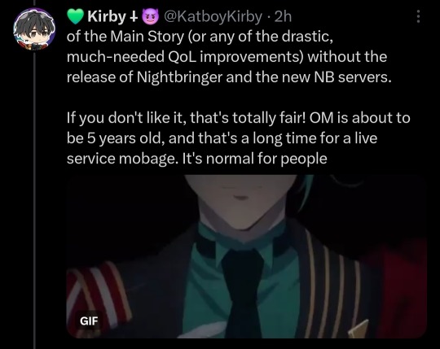Open the @KatboyKirby handle link
This screenshot has width=440, height=349.
[213, 16]
